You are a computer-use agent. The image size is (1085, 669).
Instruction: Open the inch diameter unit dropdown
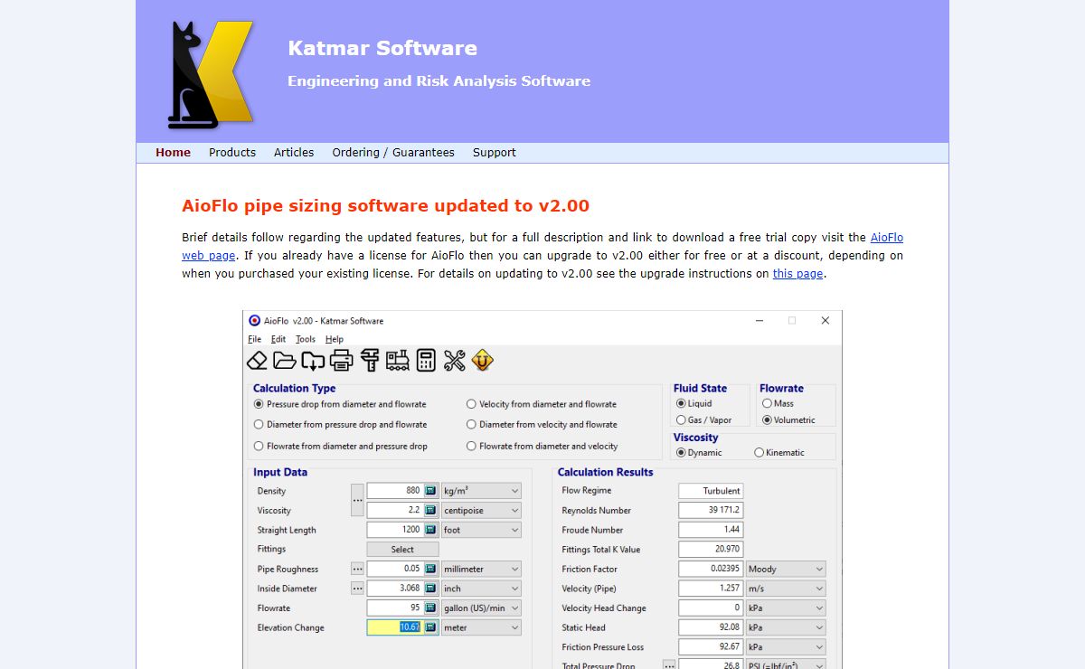481,589
